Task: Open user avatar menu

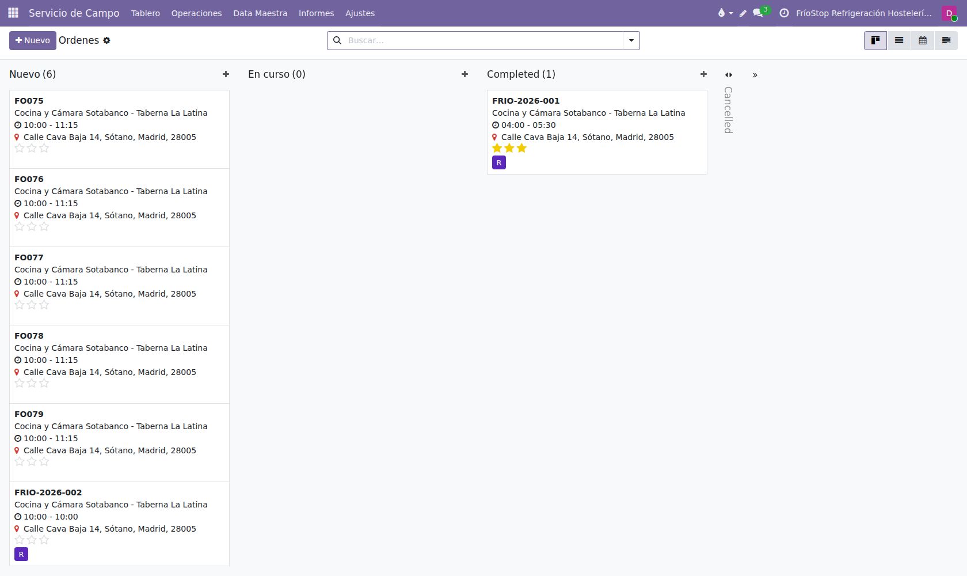Action: [x=949, y=13]
